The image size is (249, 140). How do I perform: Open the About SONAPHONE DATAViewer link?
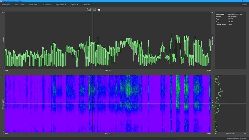click(236, 138)
